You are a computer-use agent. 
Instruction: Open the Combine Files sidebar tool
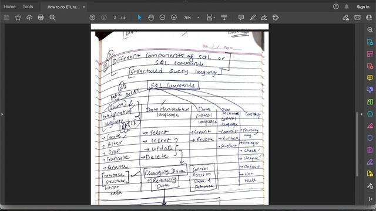370,90
